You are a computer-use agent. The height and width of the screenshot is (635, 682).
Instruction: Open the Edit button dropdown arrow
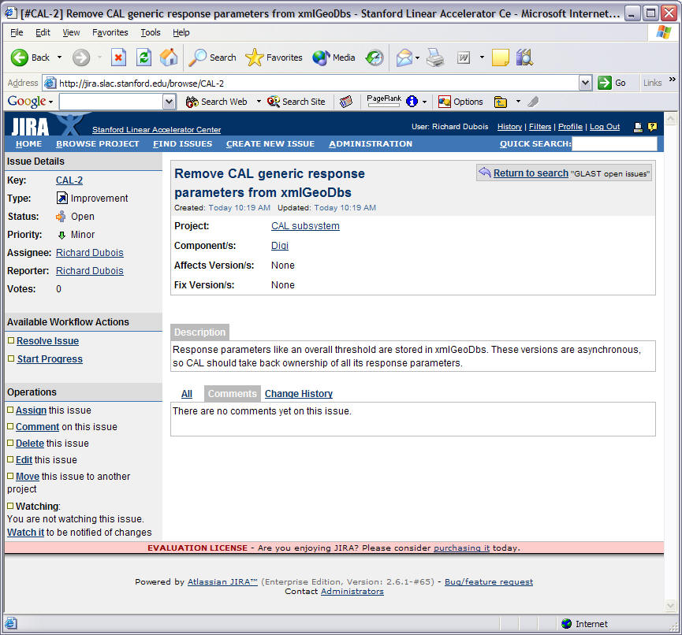tap(482, 58)
